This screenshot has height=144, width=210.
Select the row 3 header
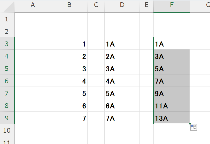[7, 44]
